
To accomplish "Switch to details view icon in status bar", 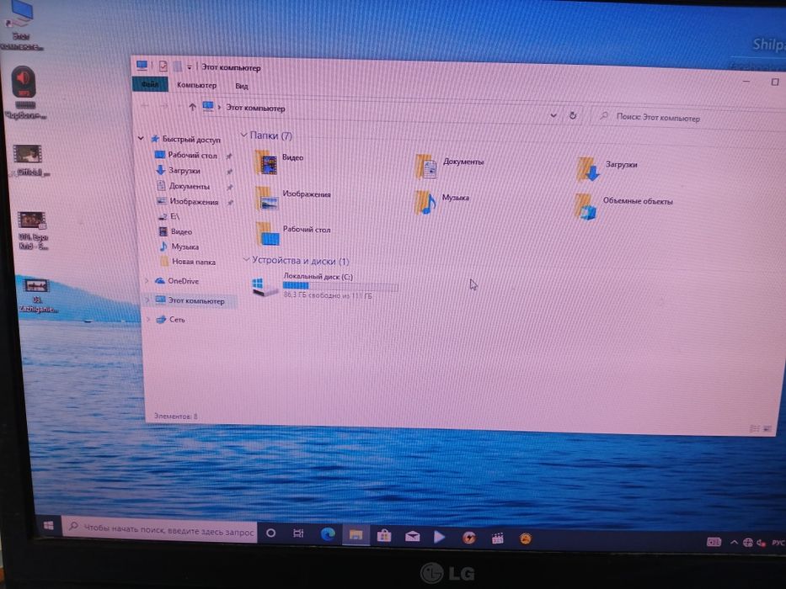I will click(x=754, y=429).
